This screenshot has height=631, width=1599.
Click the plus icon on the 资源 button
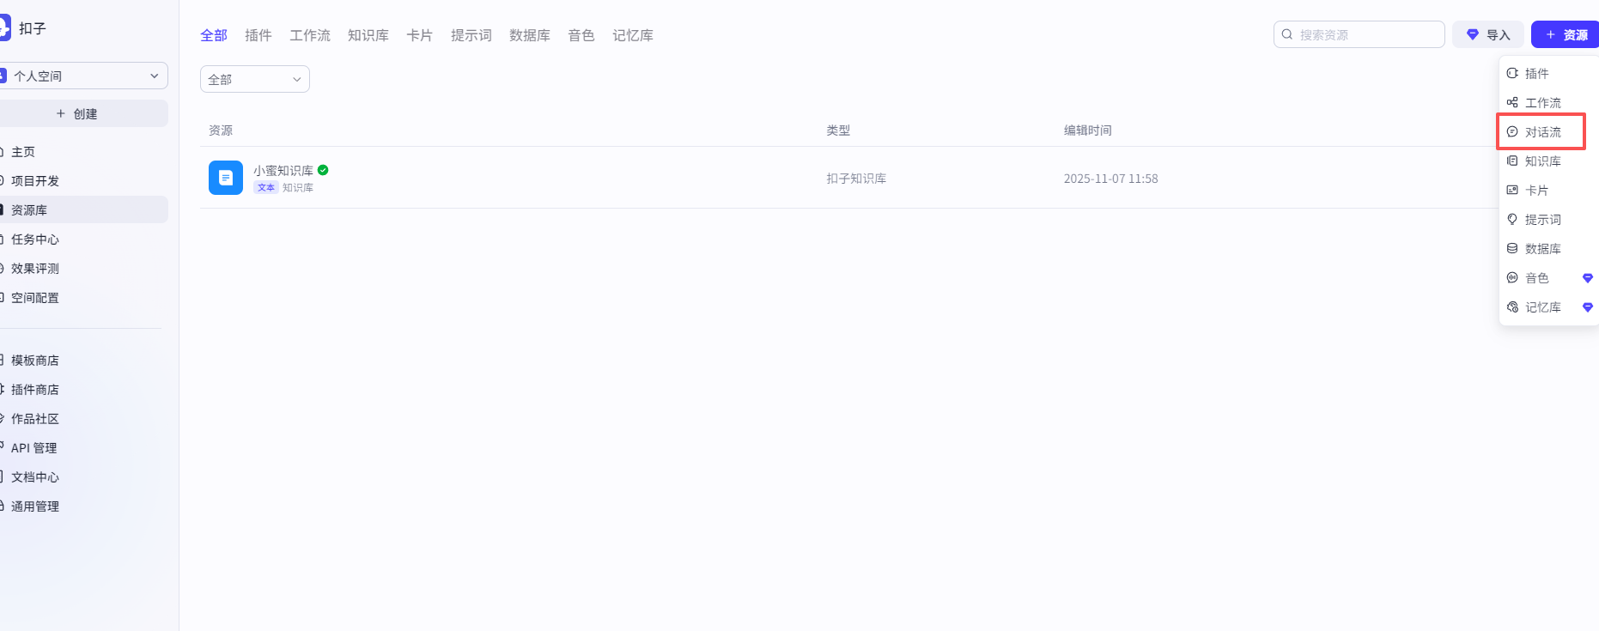click(x=1551, y=34)
